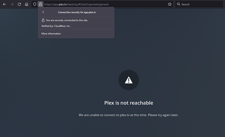225x137 pixels.
Task: Click the browser forward arrow button
Action: click(12, 4)
